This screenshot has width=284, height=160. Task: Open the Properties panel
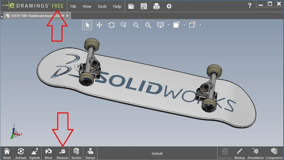[x=225, y=153]
